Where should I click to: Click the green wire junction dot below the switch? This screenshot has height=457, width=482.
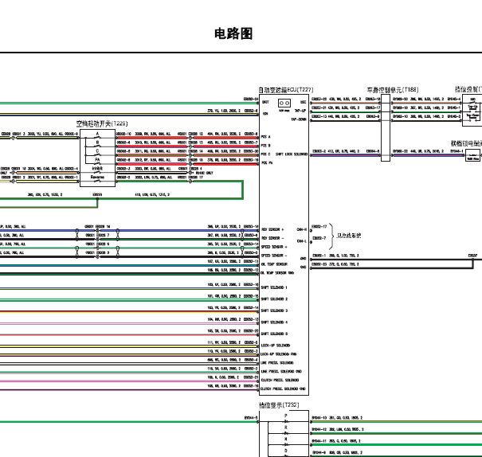tap(97, 199)
